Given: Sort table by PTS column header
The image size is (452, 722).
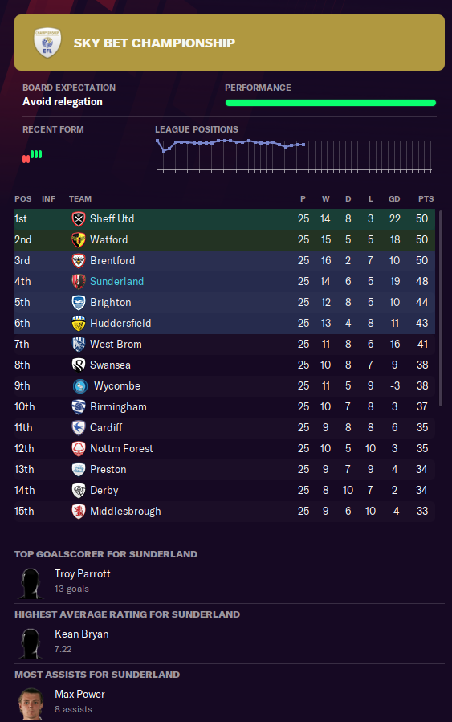Looking at the screenshot, I should pyautogui.click(x=426, y=199).
